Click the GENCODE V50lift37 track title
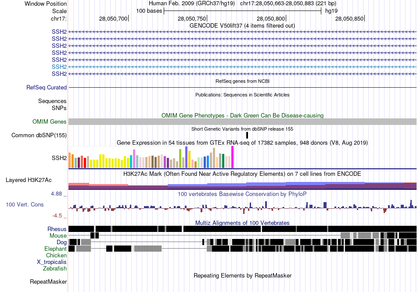417x292 pixels. [242, 26]
